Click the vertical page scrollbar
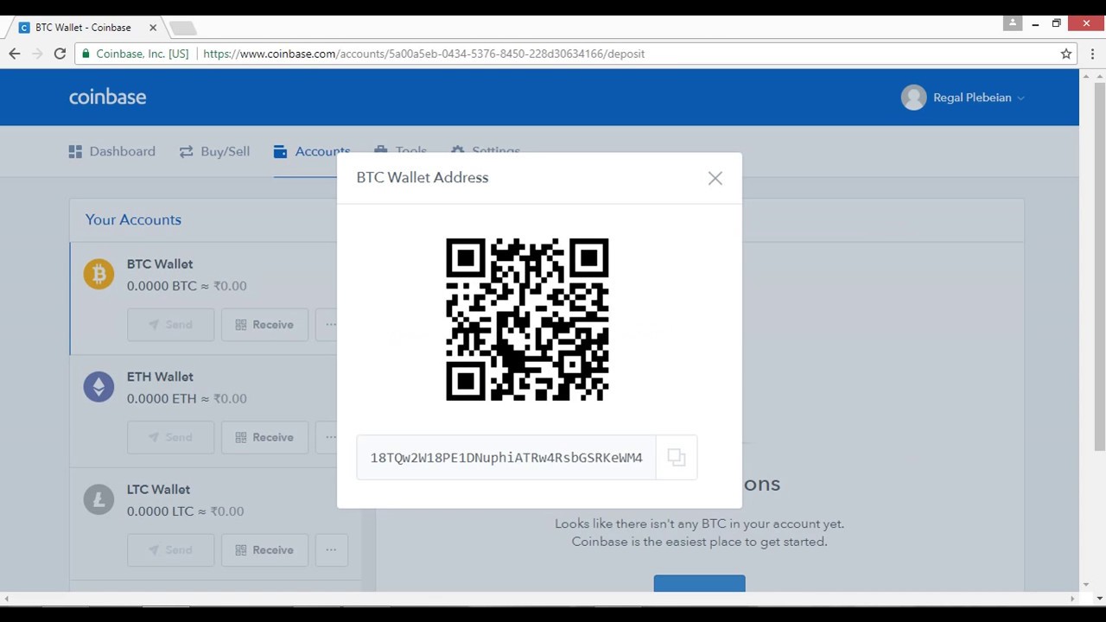 (1099, 266)
